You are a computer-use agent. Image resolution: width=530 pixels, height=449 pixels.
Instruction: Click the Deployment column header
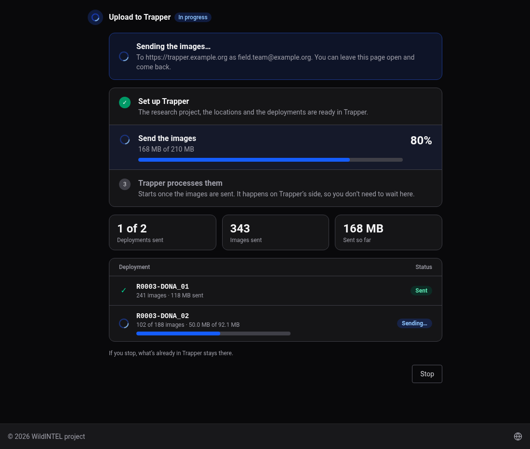click(134, 267)
